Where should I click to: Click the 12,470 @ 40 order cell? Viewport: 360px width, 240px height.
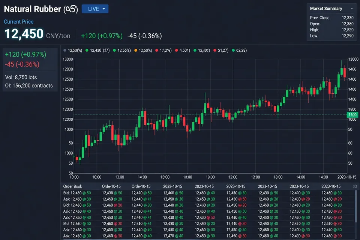coord(173,236)
